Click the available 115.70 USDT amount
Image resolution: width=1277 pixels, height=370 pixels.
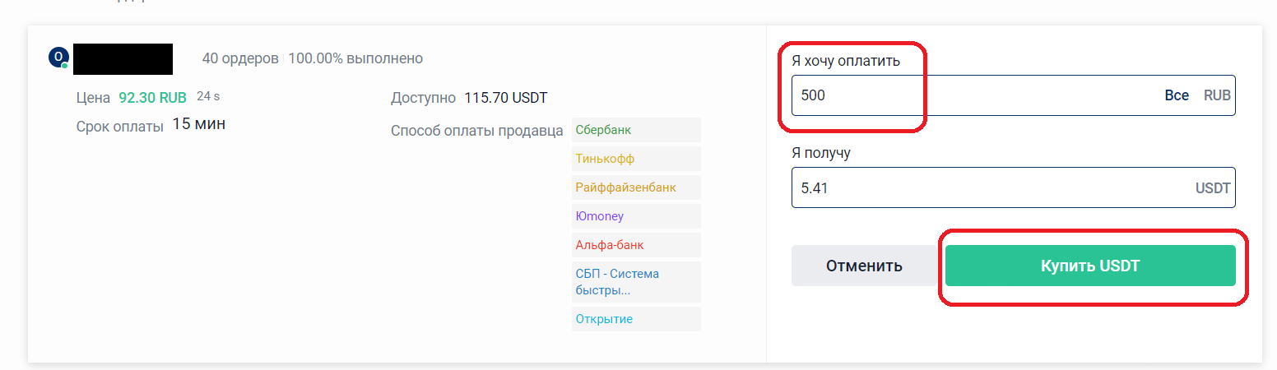pos(505,98)
